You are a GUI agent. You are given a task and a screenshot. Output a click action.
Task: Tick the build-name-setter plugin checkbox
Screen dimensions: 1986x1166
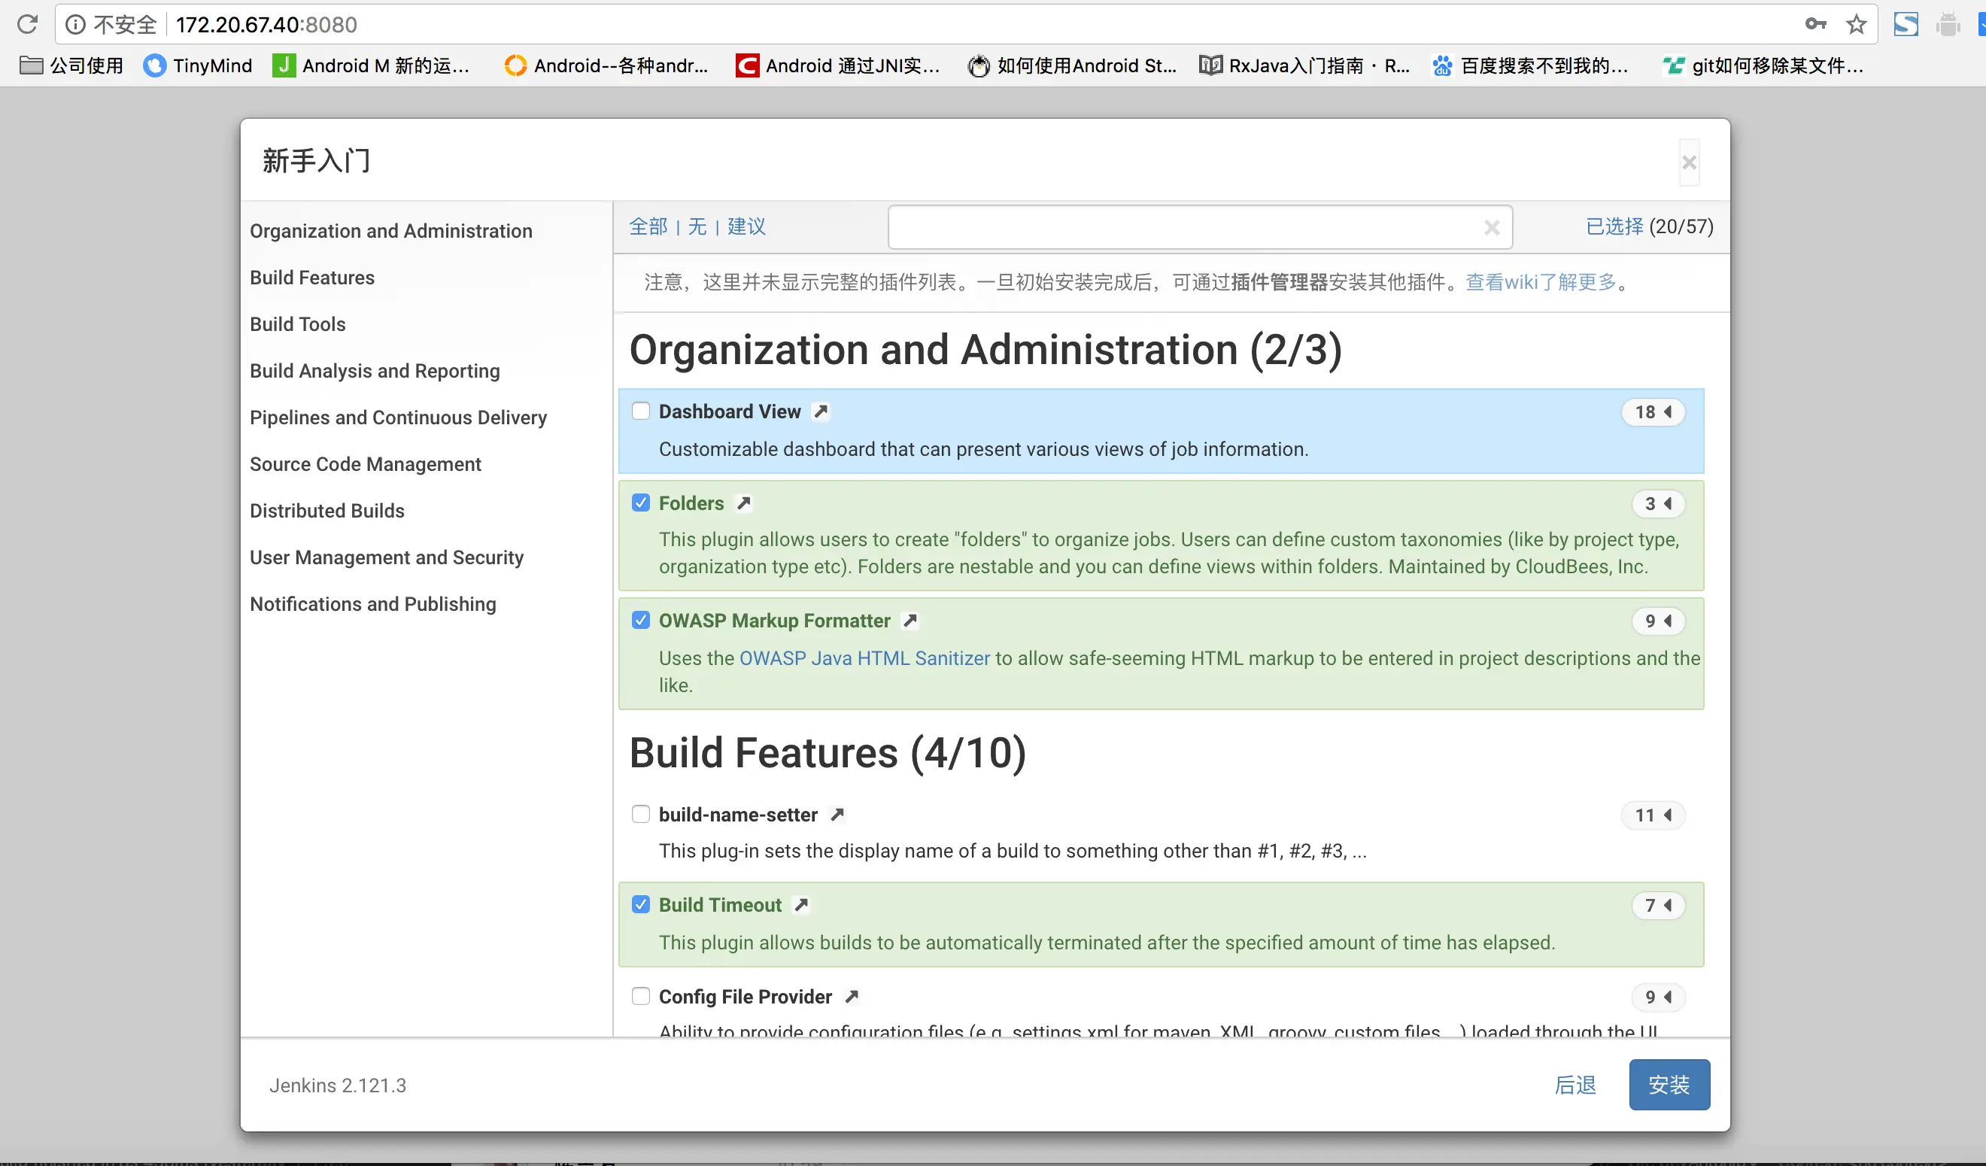[x=641, y=814]
